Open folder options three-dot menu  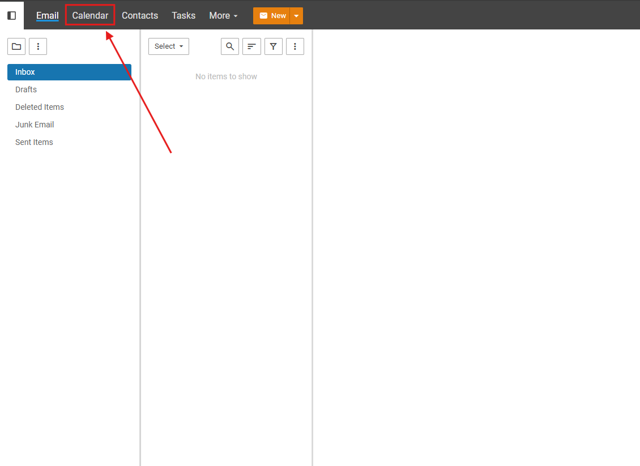(x=38, y=46)
